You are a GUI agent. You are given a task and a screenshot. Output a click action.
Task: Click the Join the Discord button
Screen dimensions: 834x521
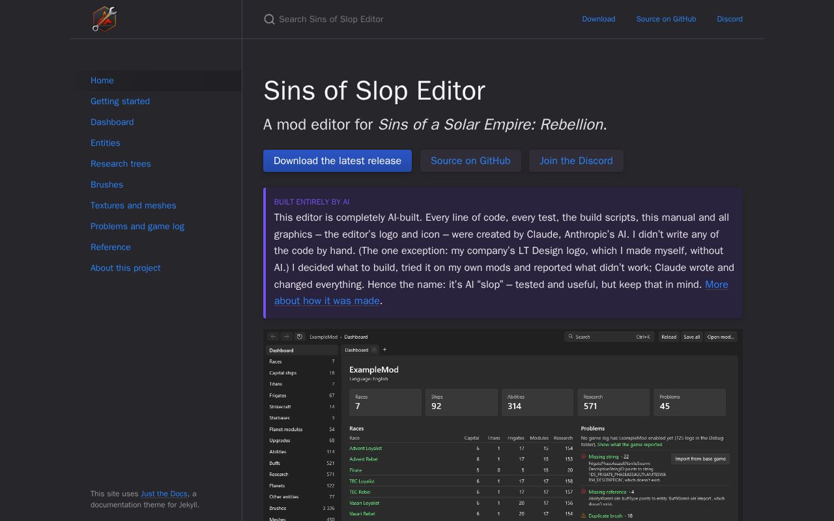click(x=576, y=161)
